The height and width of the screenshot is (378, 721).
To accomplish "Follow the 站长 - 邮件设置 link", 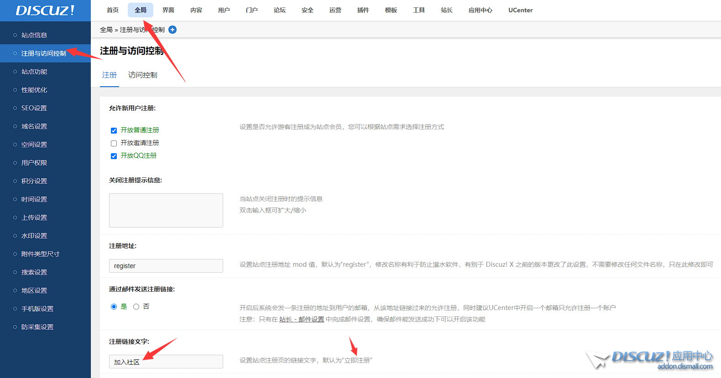I will coord(302,319).
